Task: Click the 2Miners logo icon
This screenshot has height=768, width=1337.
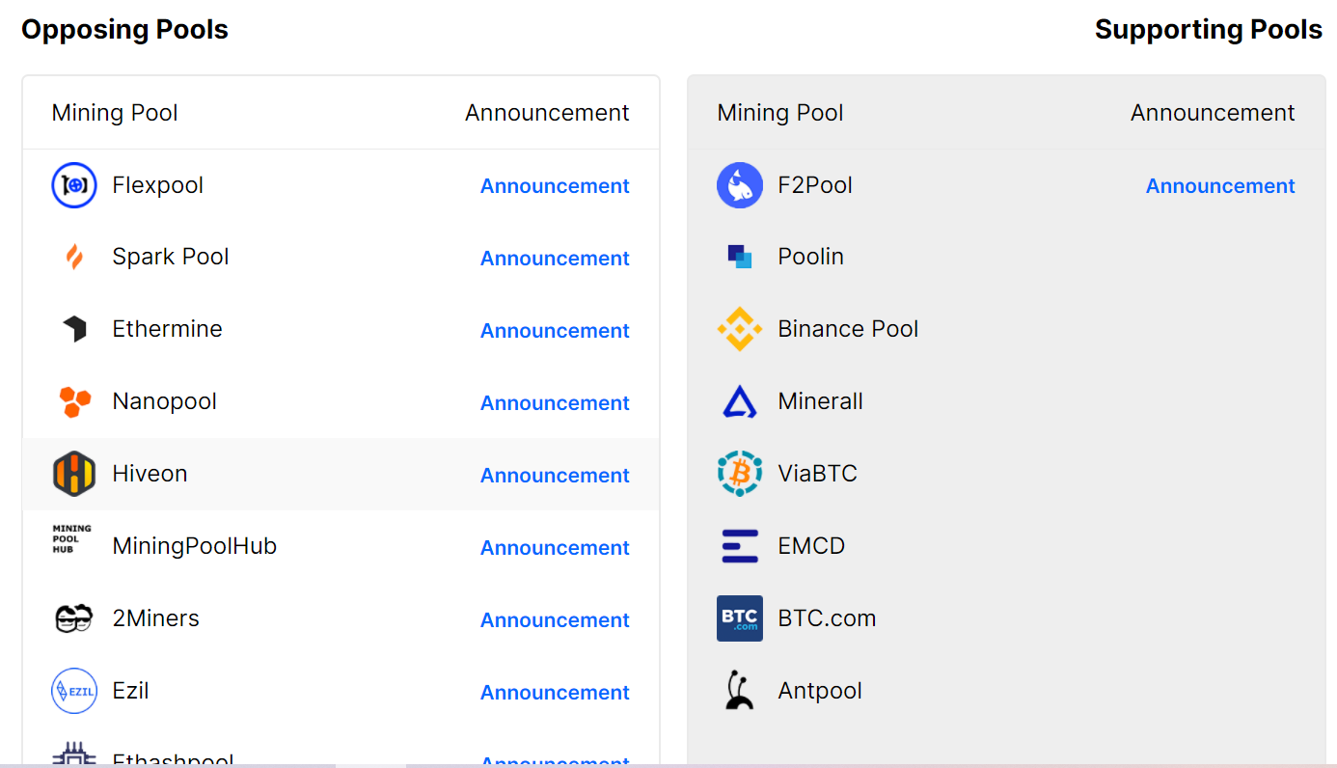Action: pyautogui.click(x=74, y=618)
